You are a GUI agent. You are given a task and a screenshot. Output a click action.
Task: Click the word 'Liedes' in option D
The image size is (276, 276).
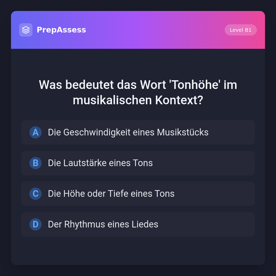click(145, 224)
